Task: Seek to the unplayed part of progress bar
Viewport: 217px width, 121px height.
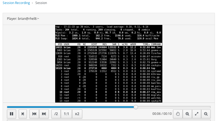Action: [x=174, y=107]
